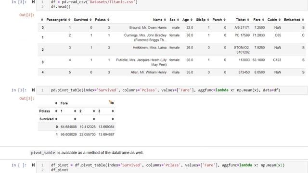This screenshot has width=308, height=173.
Task: Sort by Cabin column arrow icon
Action: click(279, 20)
